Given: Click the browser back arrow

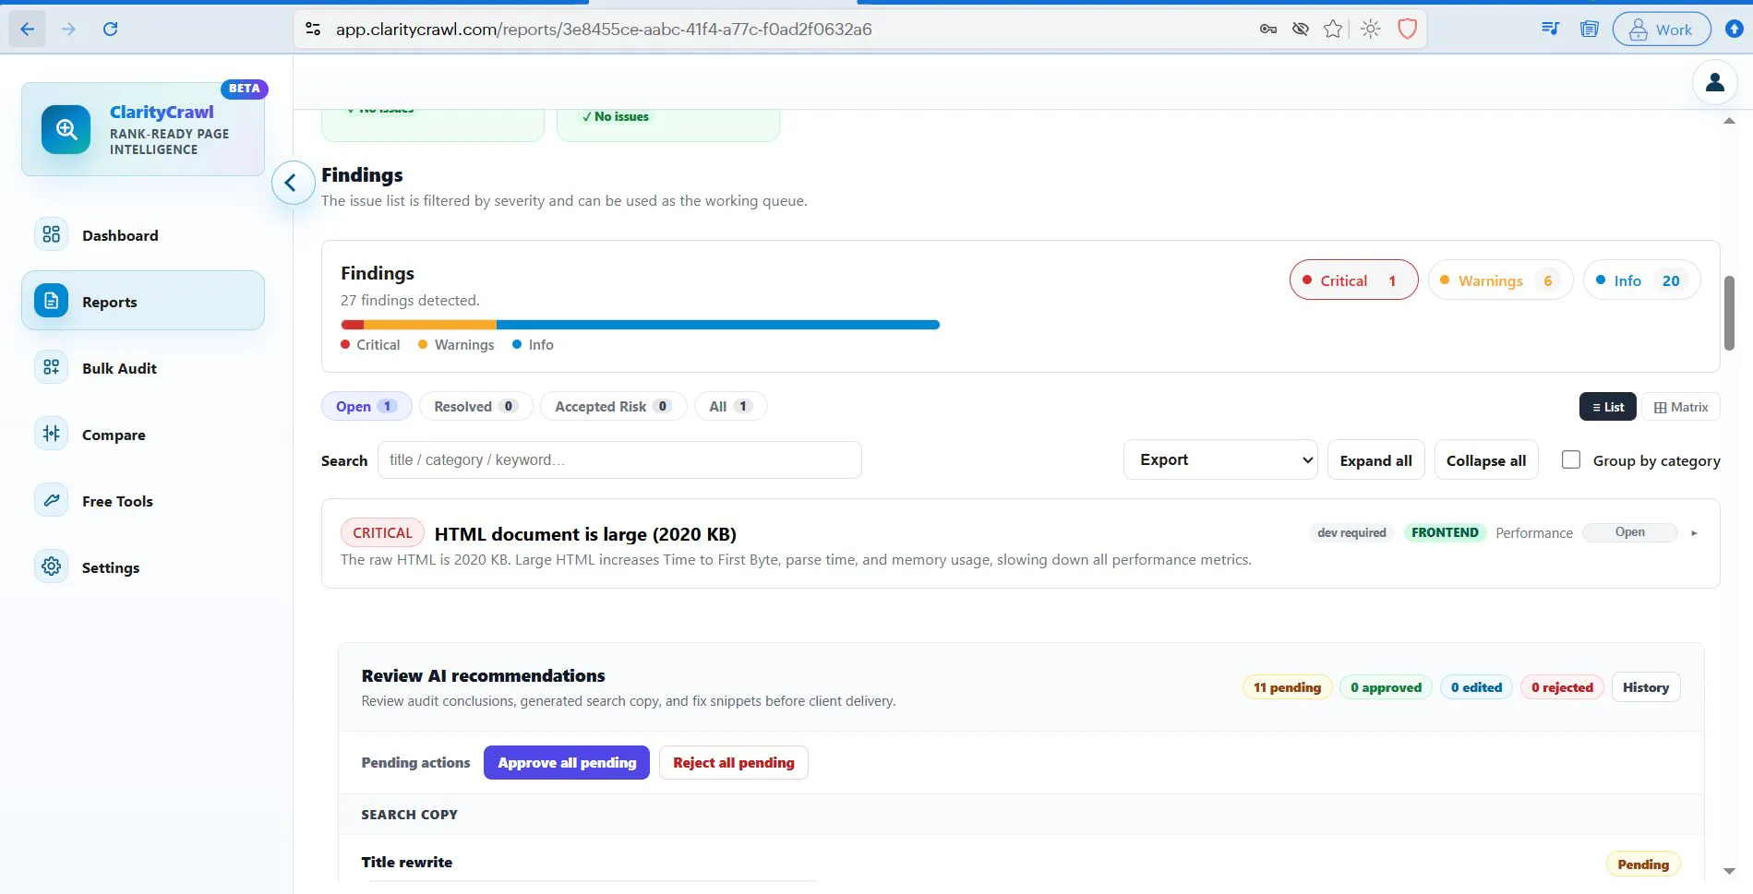Looking at the screenshot, I should pyautogui.click(x=27, y=30).
